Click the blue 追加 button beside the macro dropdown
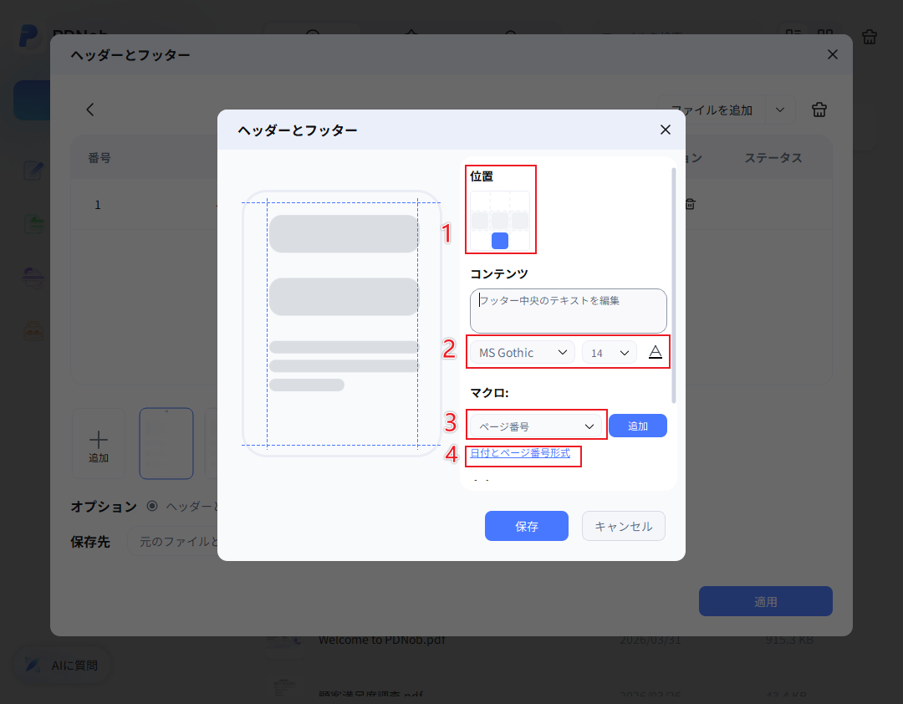The height and width of the screenshot is (704, 903). coord(637,425)
